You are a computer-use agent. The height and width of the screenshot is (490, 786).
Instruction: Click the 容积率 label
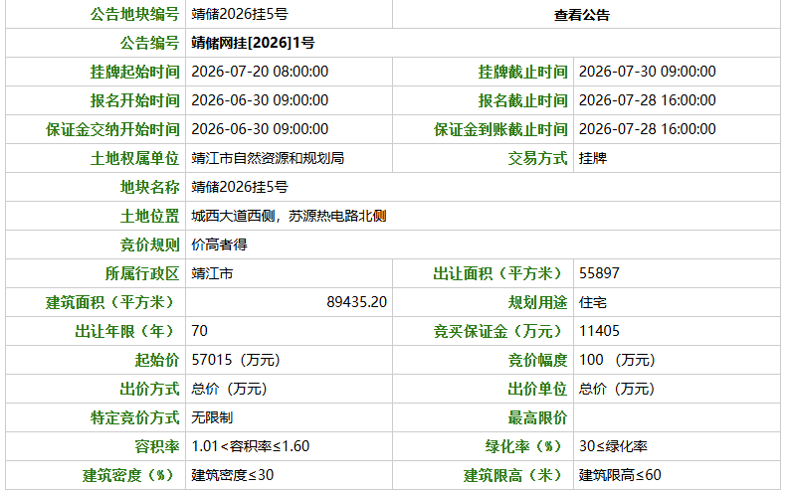[157, 446]
